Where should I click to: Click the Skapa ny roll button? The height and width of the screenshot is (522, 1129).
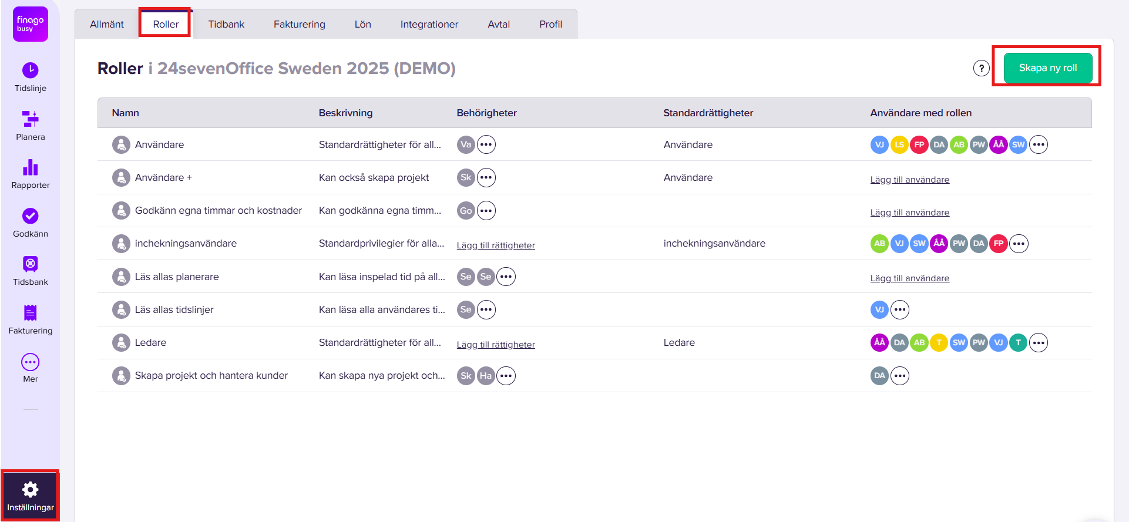tap(1048, 68)
